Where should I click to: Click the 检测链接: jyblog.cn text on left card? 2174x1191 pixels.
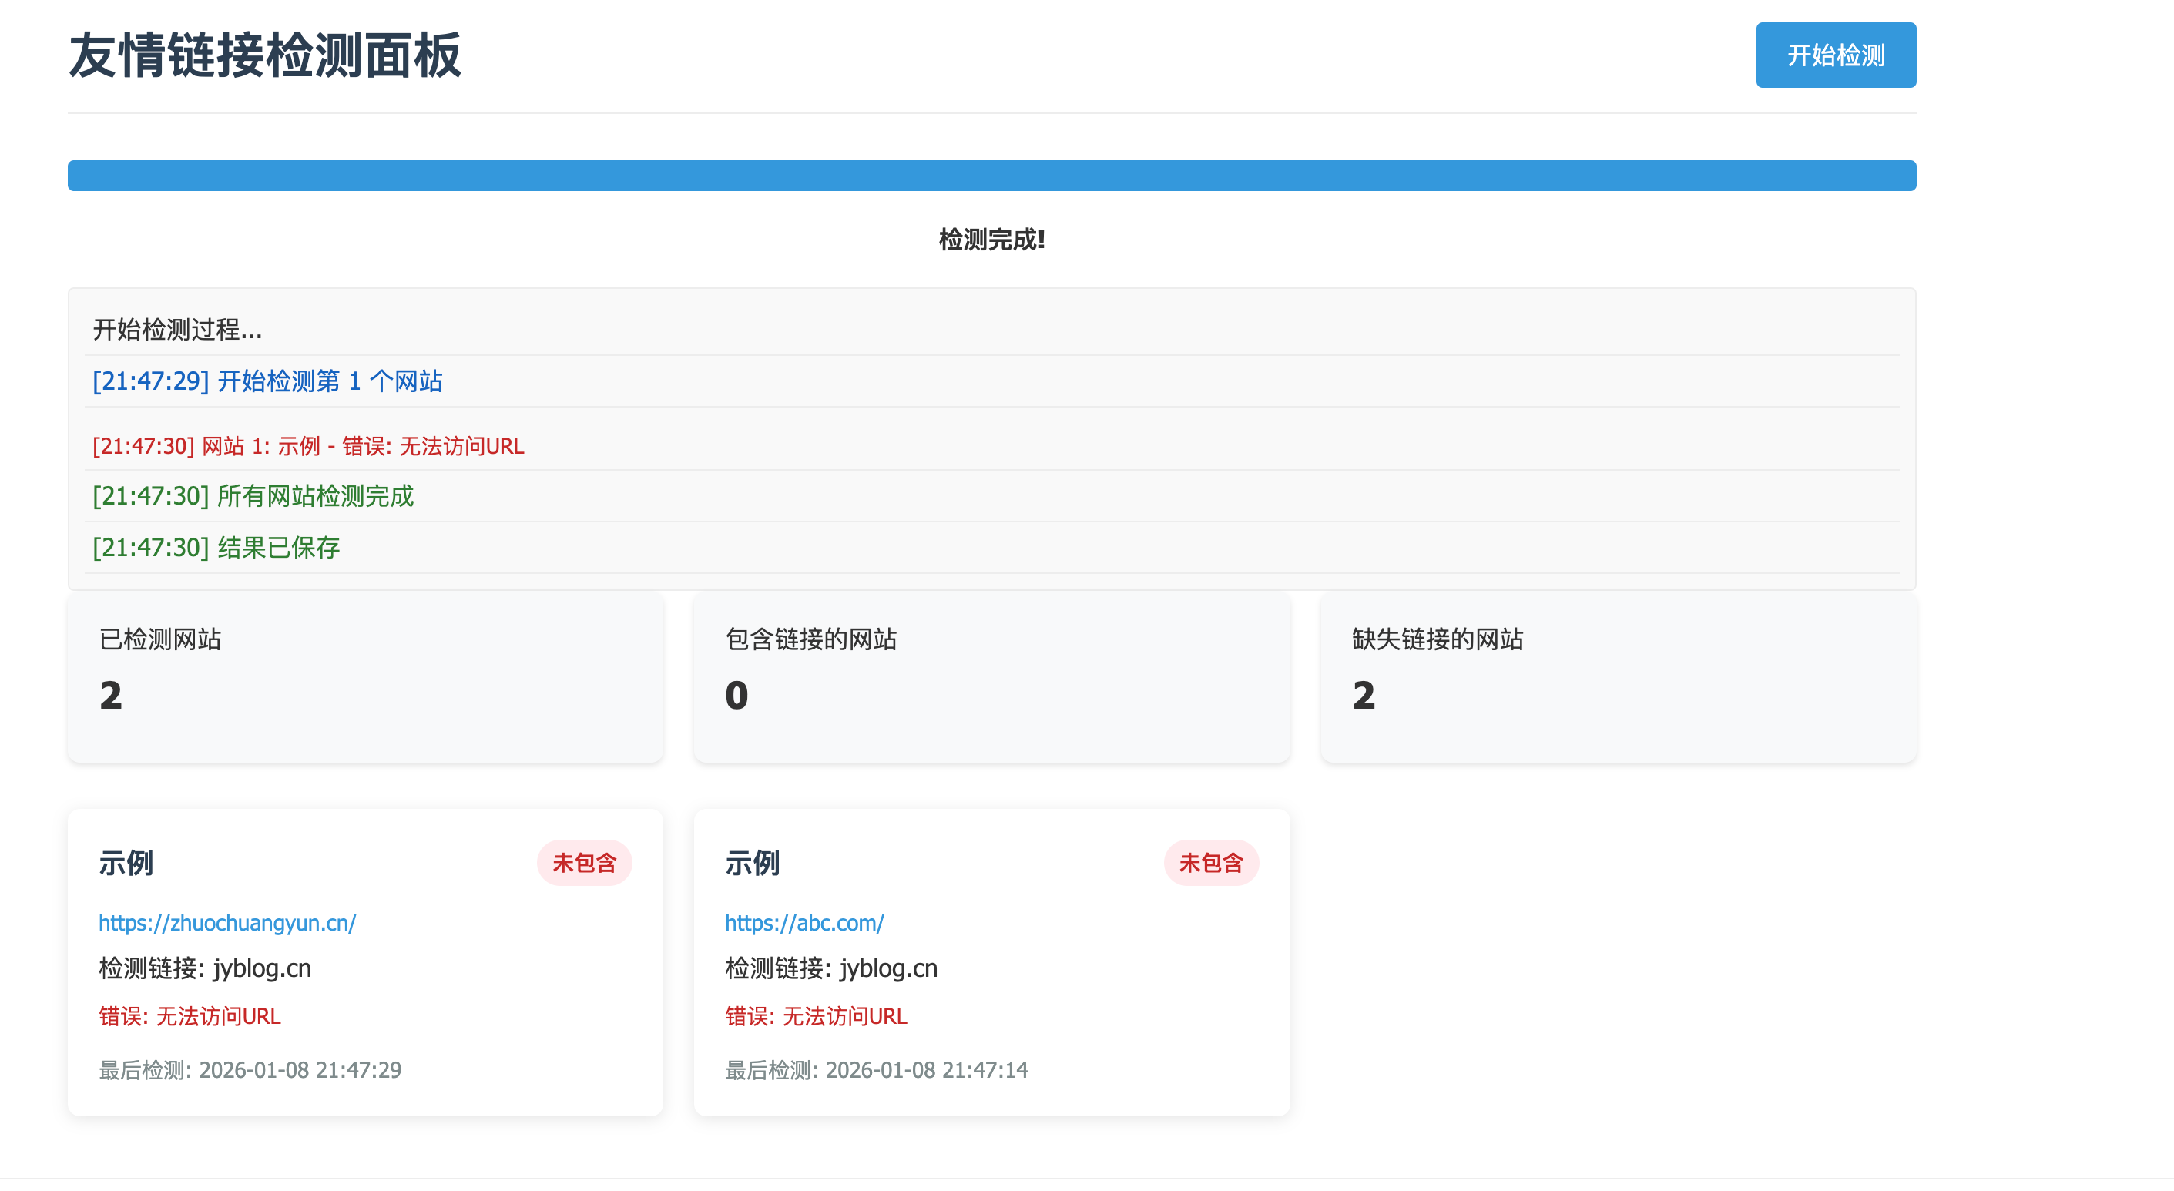point(204,968)
